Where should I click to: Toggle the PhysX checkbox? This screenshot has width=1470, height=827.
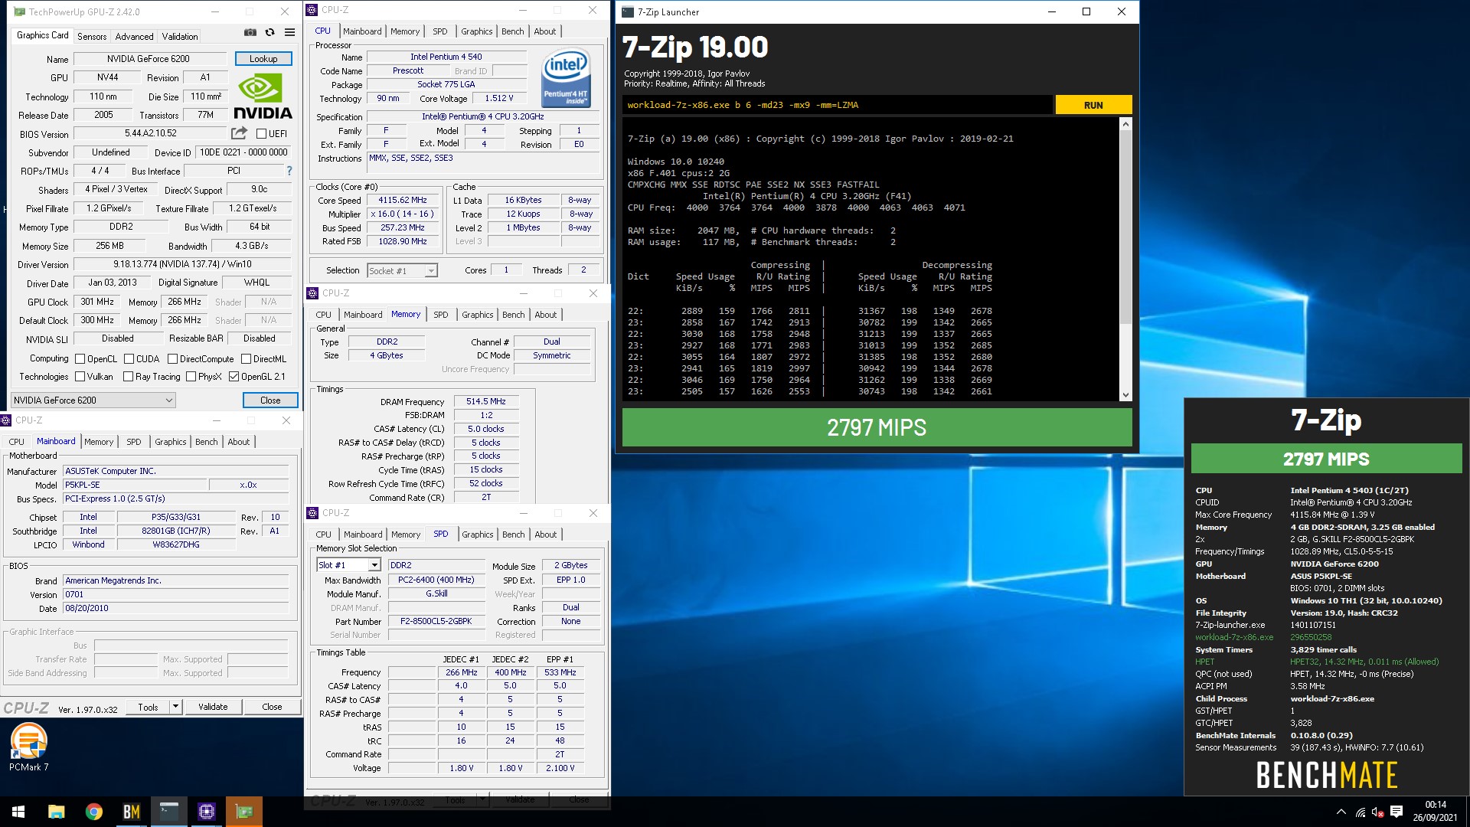[191, 377]
